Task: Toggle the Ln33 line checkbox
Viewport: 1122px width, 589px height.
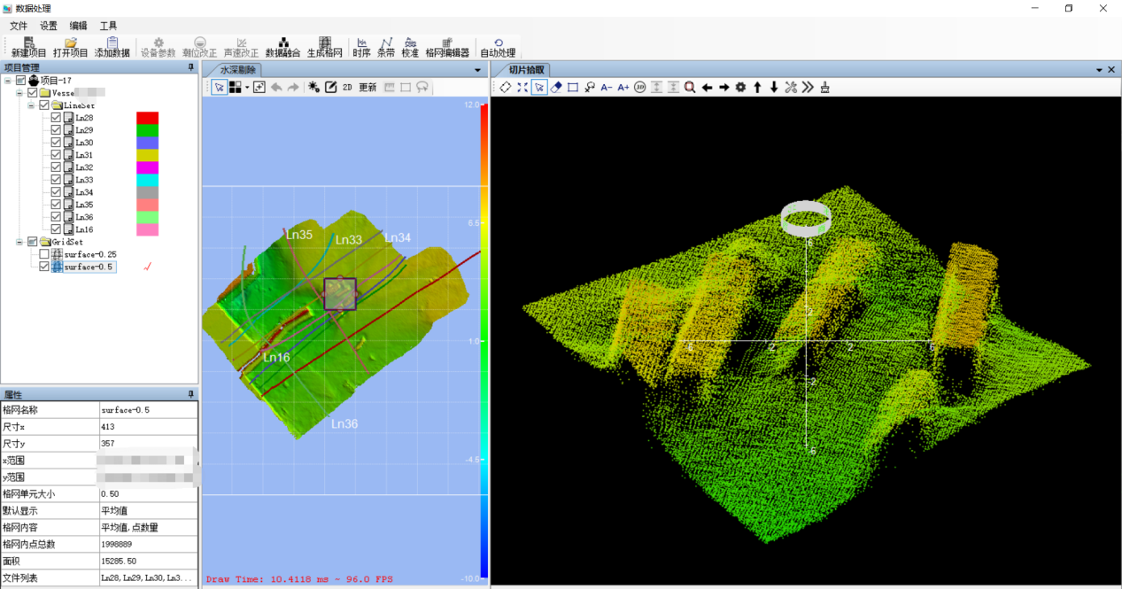Action: tap(56, 180)
